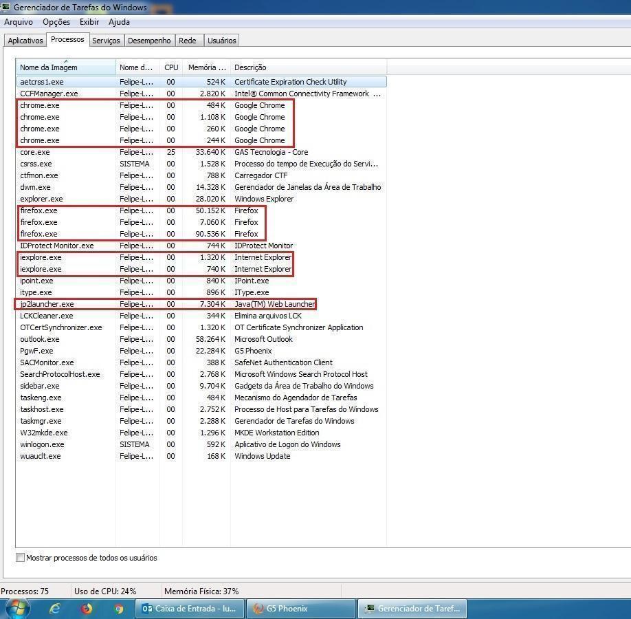Select the jp2launcher.exe process
Viewport: 631px width, 619px height.
point(201,304)
